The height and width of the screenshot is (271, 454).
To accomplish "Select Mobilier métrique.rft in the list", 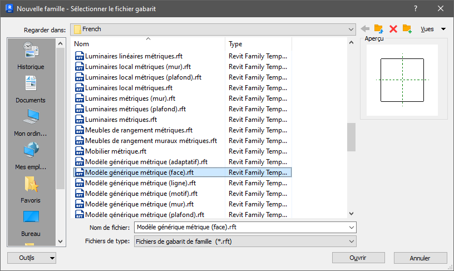I will coord(116,151).
